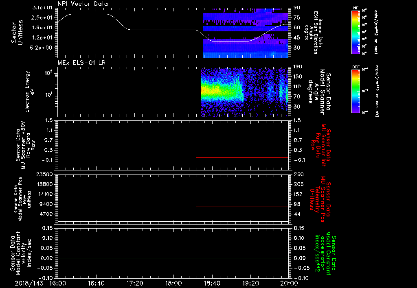Click the red line in MU Scanner +30V panel
The image size is (417, 288).
pos(242,157)
